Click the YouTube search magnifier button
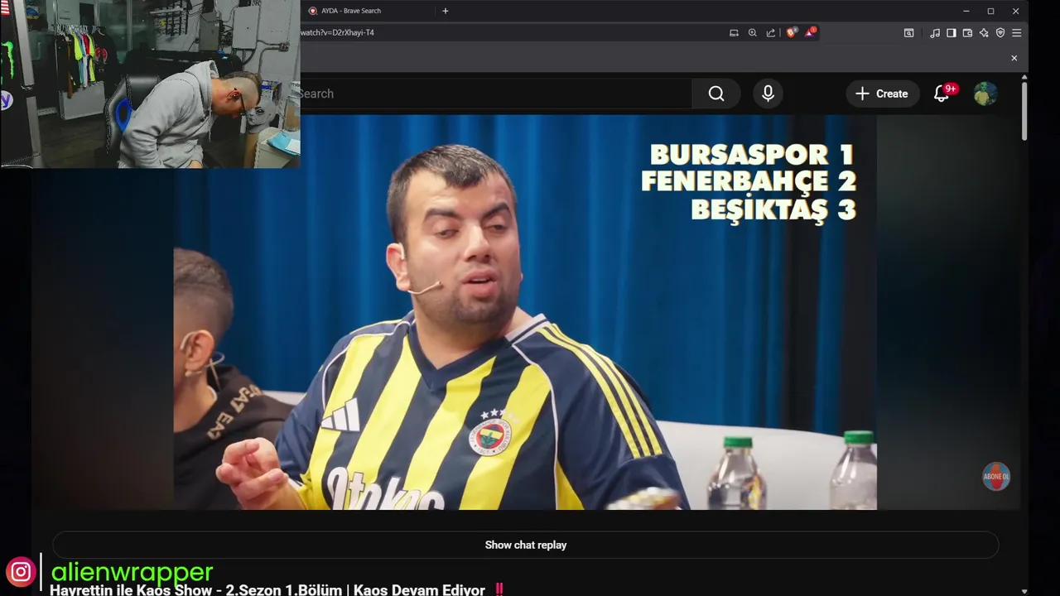Screen dimensions: 1060x596 pos(716,94)
